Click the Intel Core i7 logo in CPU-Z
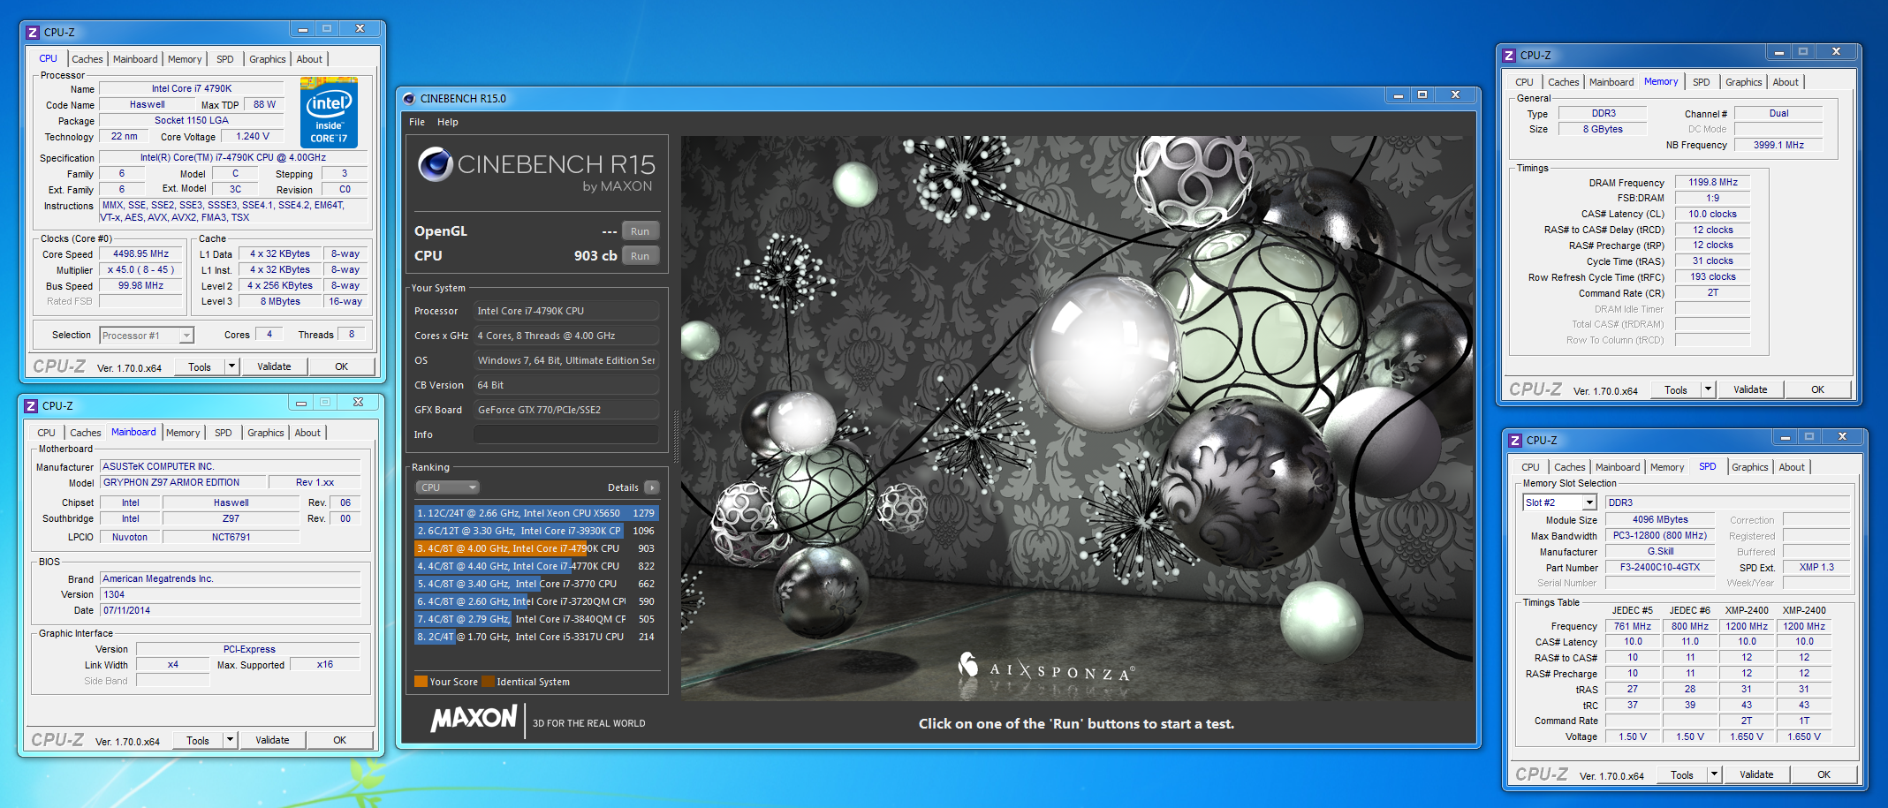This screenshot has width=1888, height=808. [x=329, y=112]
